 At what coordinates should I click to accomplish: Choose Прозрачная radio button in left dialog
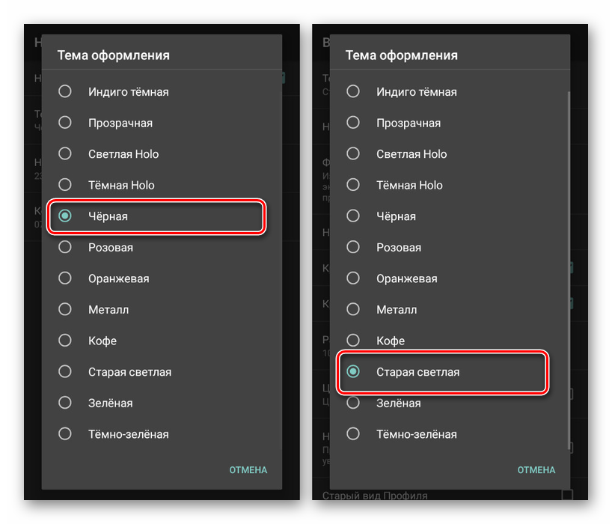point(66,123)
